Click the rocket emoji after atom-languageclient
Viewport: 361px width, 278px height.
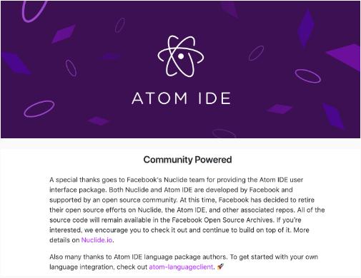click(x=220, y=267)
